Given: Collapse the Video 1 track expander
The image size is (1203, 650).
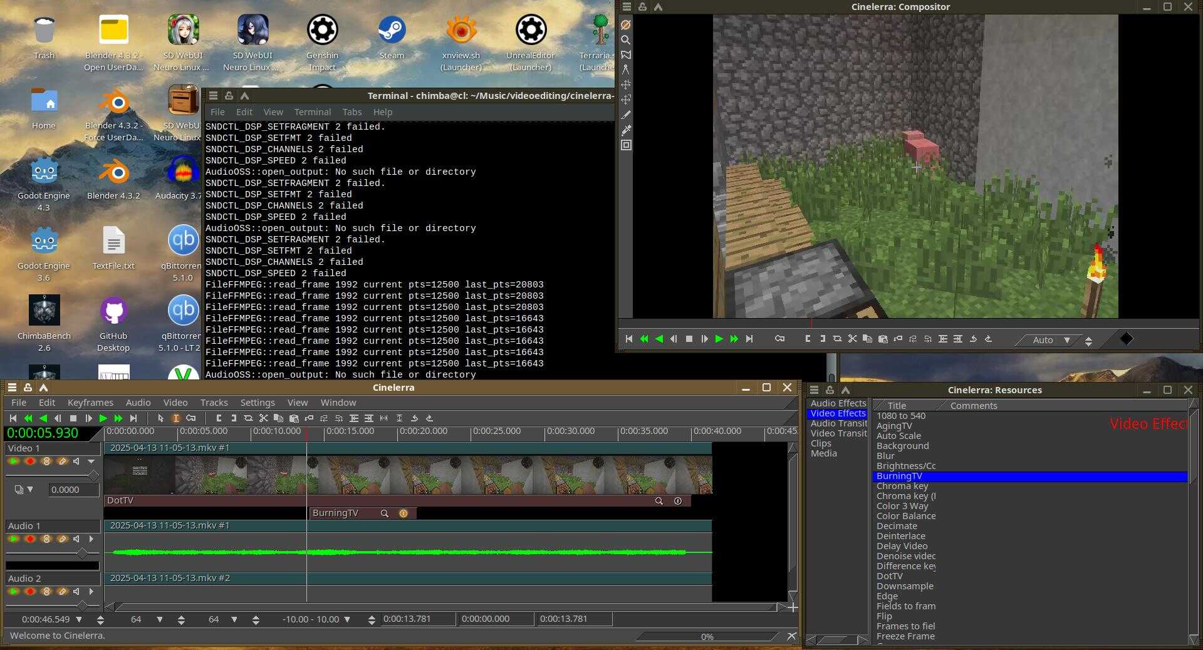Looking at the screenshot, I should point(91,462).
